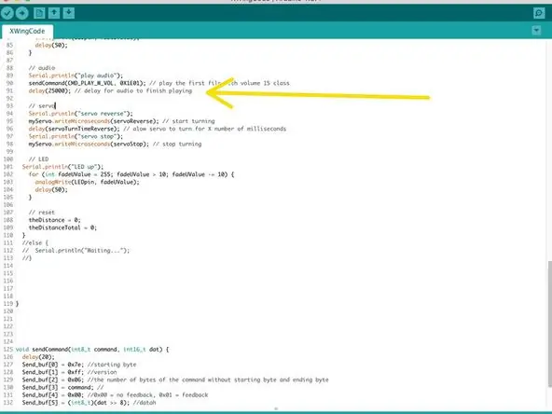Click the '// LED' comment
552x414 pixels.
[x=39, y=159]
